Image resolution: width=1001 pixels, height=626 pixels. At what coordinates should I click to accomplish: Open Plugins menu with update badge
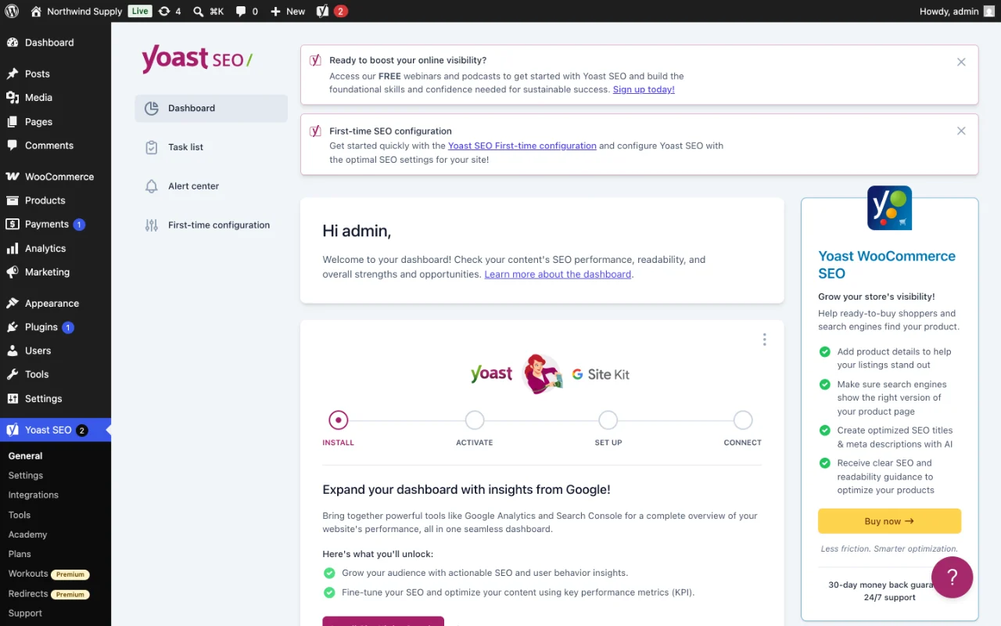click(x=56, y=327)
